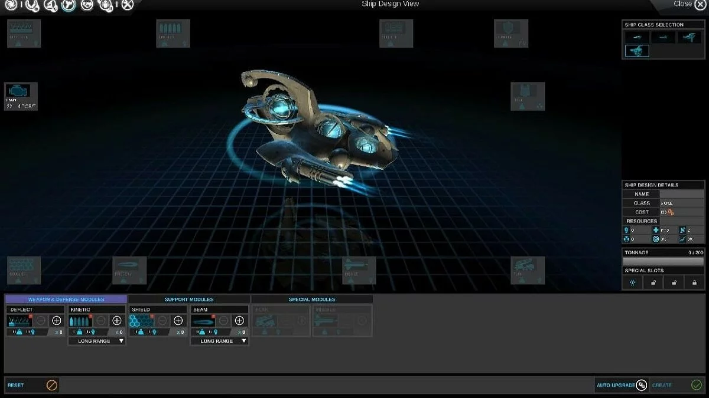
Task: Click the research flask icon in top bar
Action: pos(51,5)
